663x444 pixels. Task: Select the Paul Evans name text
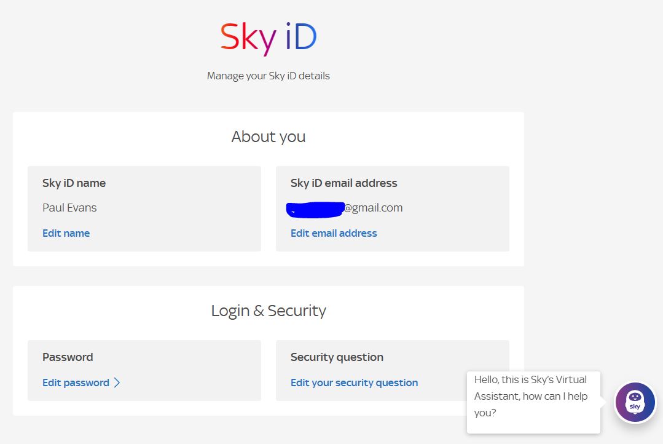[x=69, y=208]
